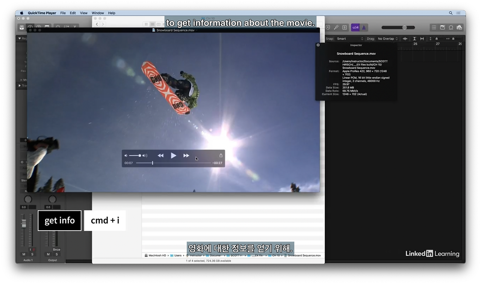Open the QuickTime share menu icon
This screenshot has height=284, width=481.
coord(221,156)
